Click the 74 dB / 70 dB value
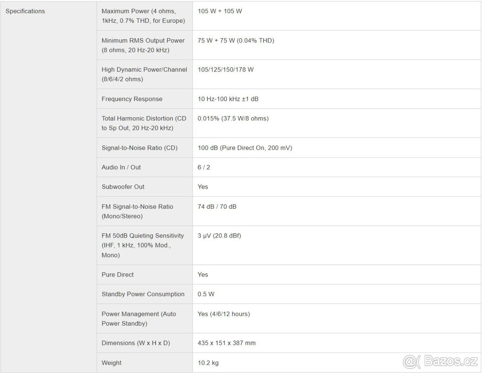This screenshot has width=482, height=373. tap(217, 207)
